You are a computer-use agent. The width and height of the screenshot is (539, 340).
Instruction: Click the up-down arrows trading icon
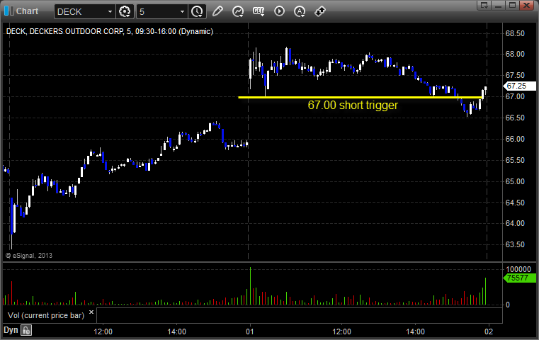(x=320, y=11)
